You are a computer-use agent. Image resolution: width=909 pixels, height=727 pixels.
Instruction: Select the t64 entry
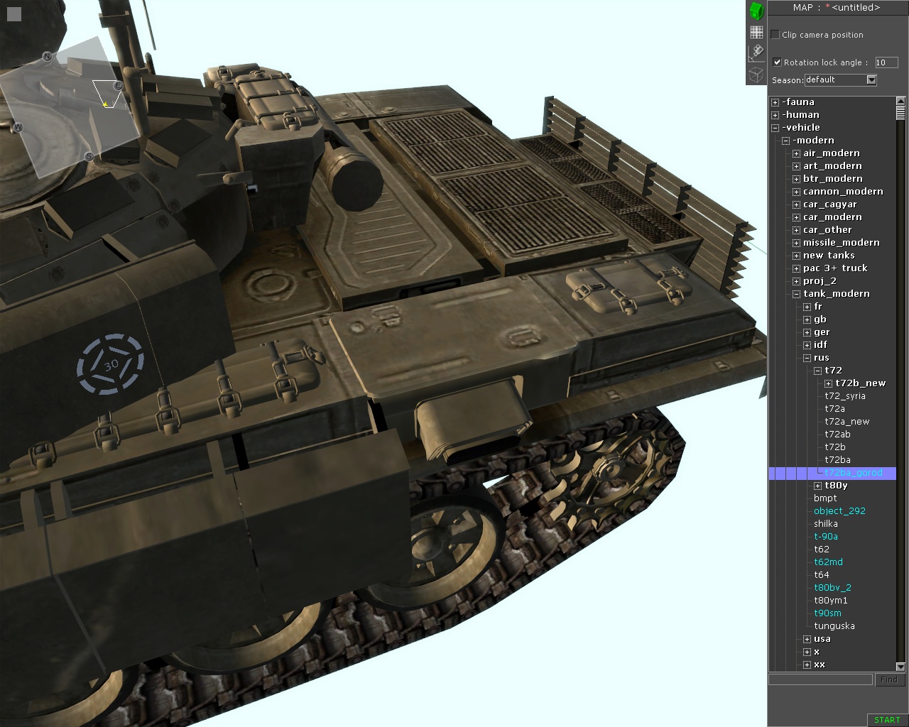[822, 575]
